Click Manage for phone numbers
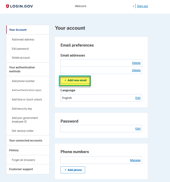 point(135,160)
